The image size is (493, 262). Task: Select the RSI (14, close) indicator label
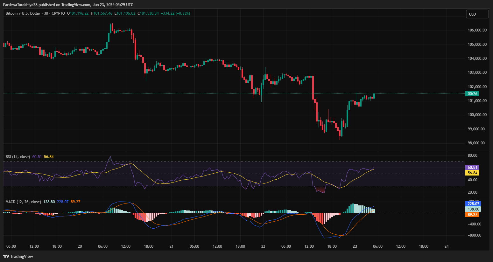click(x=18, y=157)
